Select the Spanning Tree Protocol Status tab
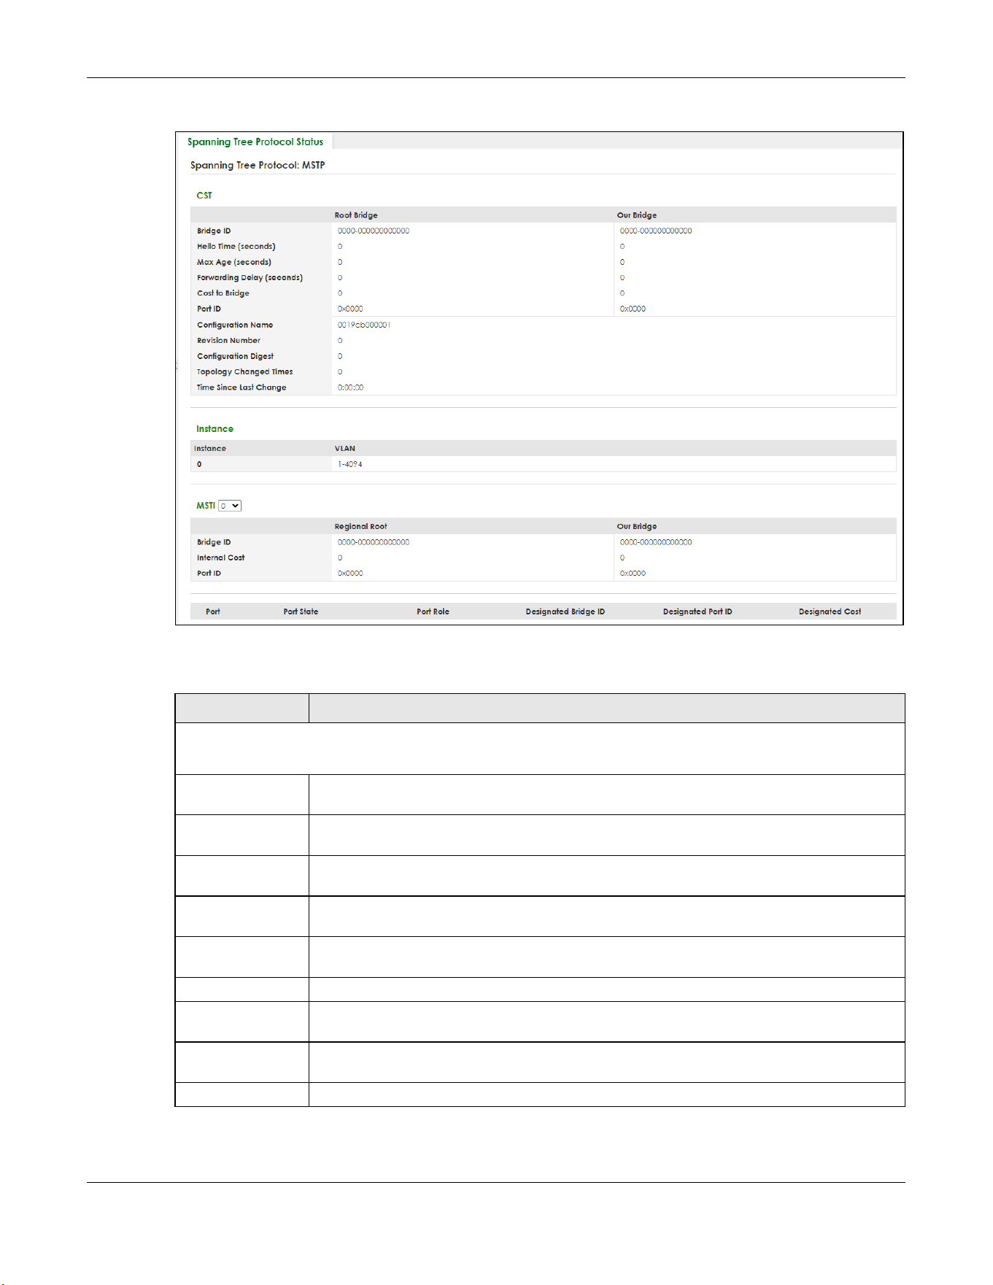Image resolution: width=993 pixels, height=1285 pixels. pyautogui.click(x=255, y=142)
